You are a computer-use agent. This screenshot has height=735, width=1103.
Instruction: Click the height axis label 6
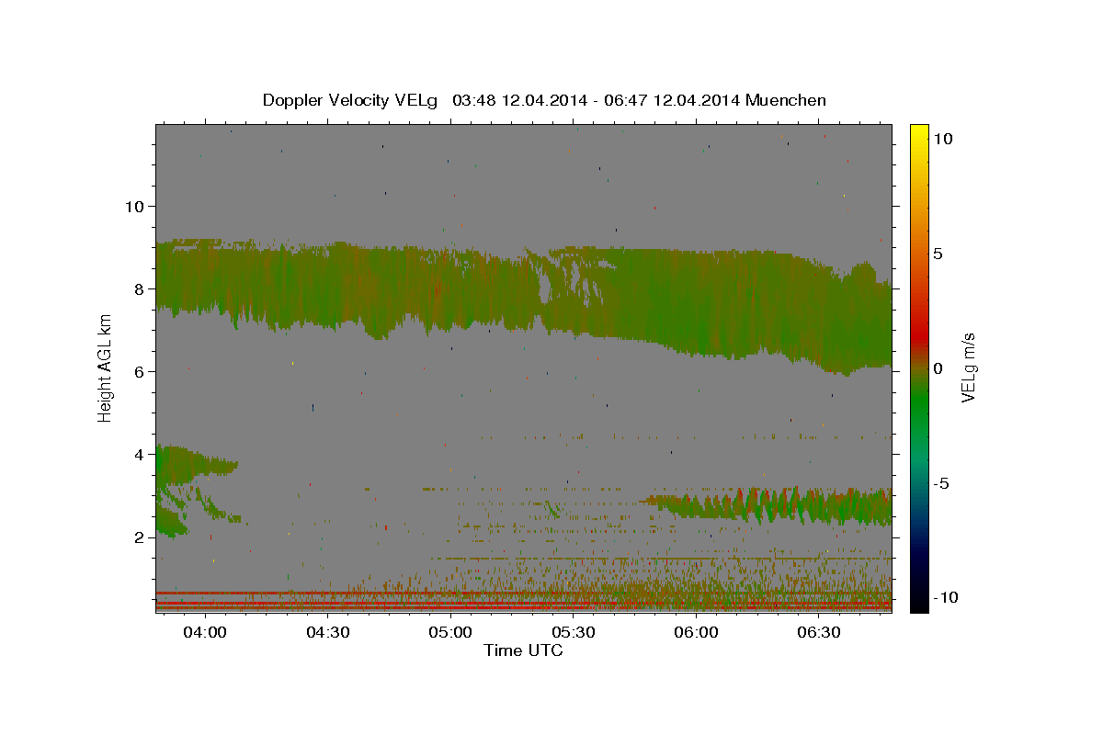(x=140, y=371)
